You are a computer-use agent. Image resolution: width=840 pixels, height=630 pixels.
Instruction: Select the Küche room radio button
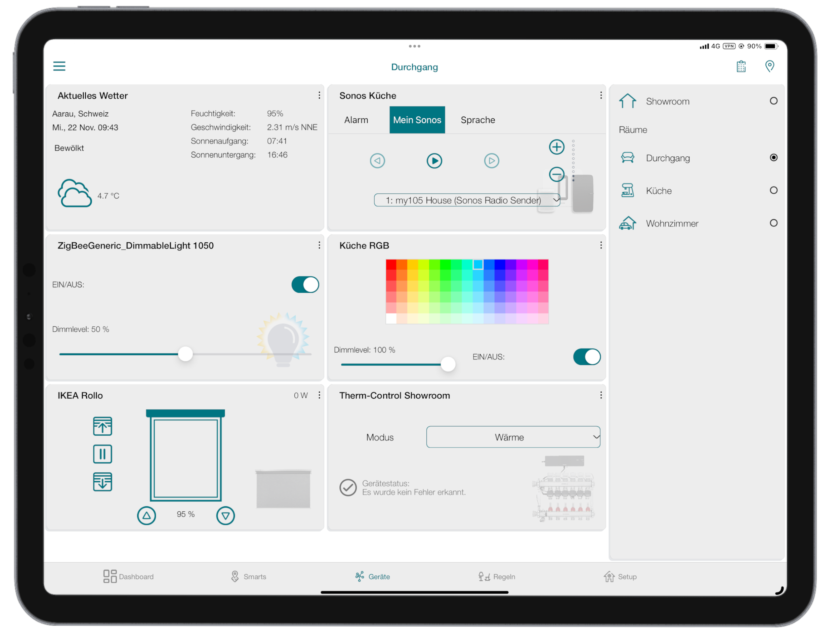pyautogui.click(x=773, y=190)
